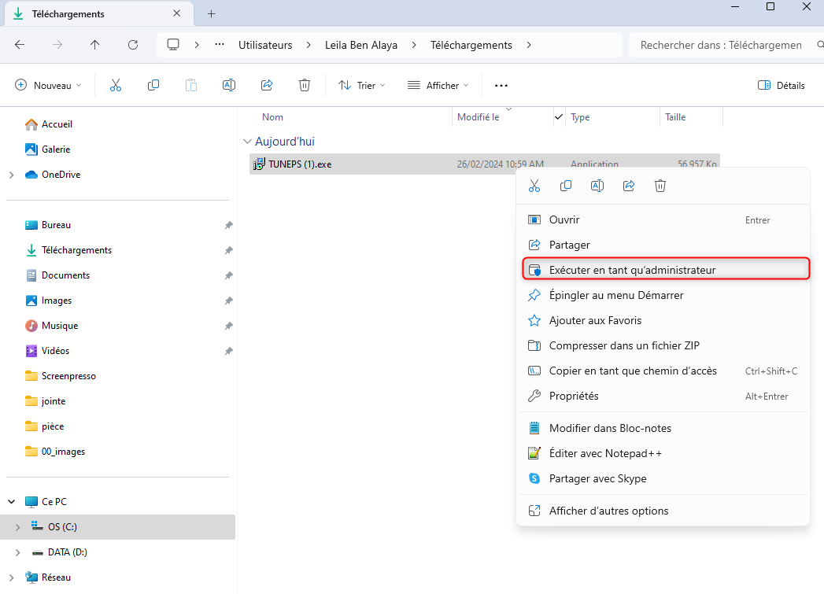
Task: Choose Éditer avec Notepad++
Action: (605, 453)
